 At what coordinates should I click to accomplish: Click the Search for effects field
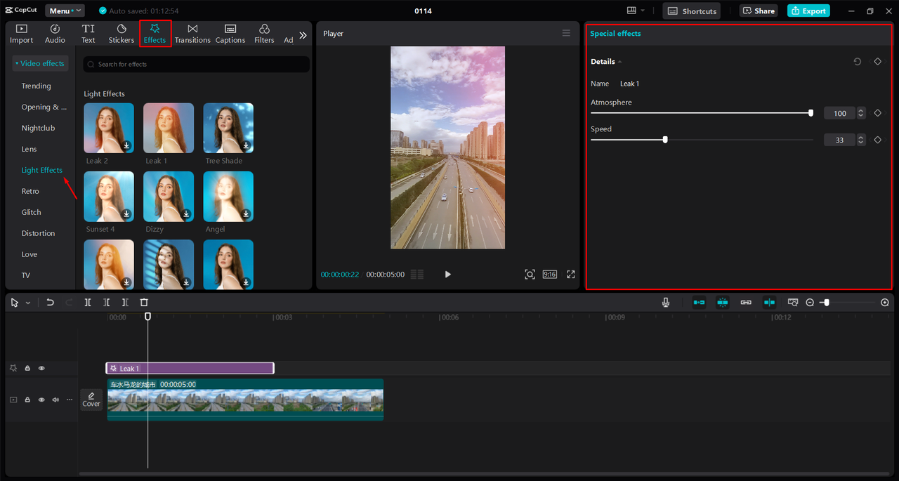click(197, 64)
